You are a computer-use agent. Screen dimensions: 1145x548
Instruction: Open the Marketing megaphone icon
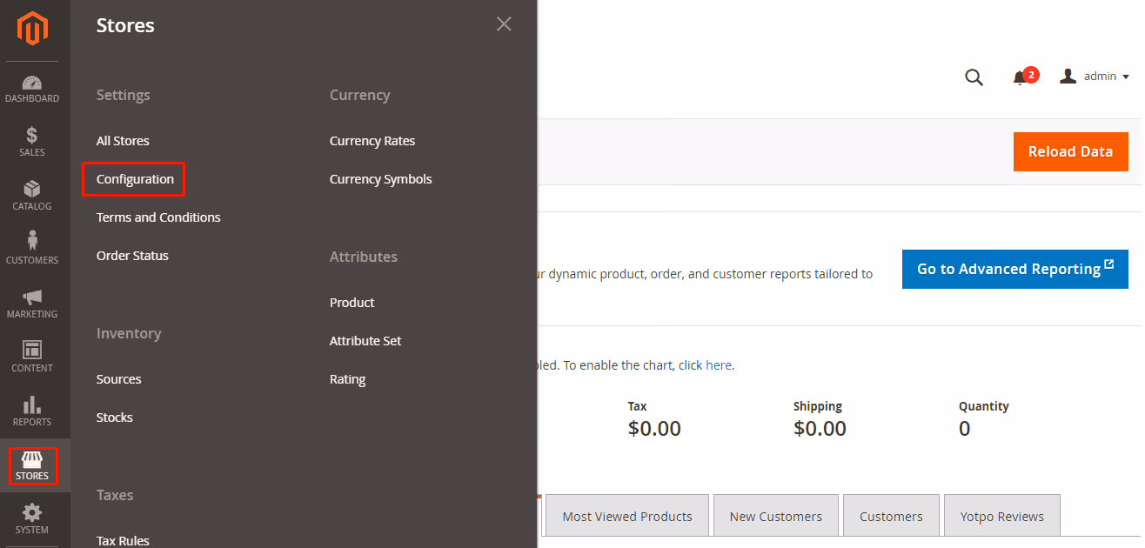click(x=32, y=297)
